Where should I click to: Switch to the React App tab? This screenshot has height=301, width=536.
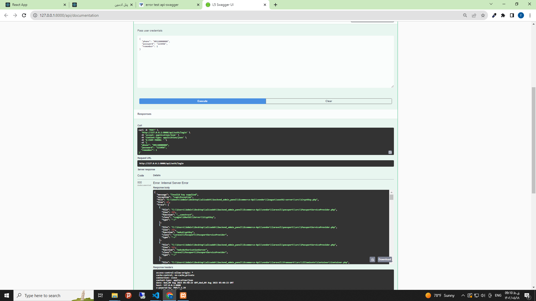coord(33,5)
